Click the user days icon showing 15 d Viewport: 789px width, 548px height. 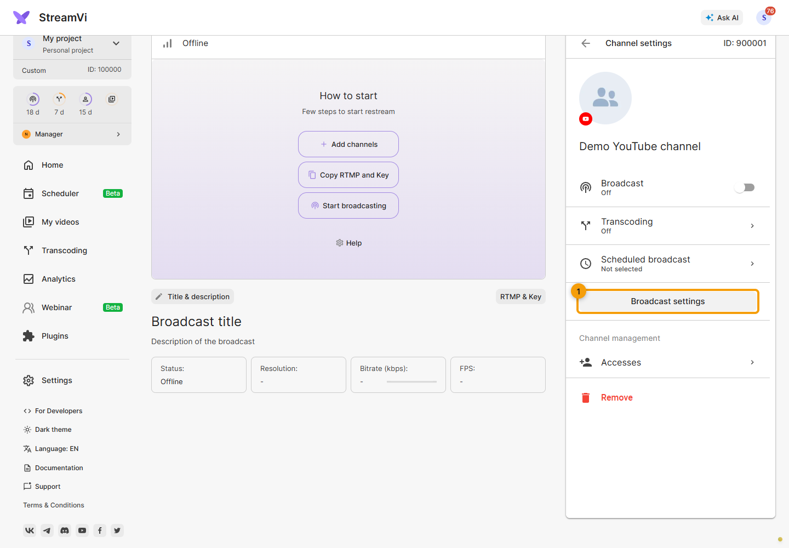tap(85, 99)
